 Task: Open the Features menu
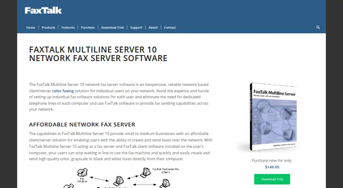[68, 27]
